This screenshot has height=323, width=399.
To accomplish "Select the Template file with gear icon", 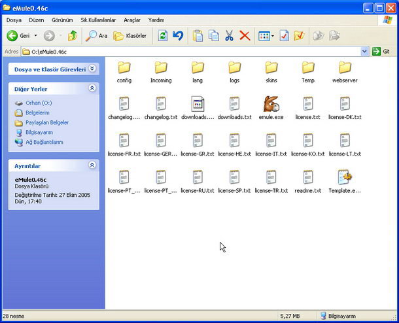I will [x=345, y=182].
